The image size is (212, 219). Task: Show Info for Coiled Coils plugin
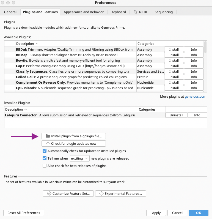coord(194,77)
